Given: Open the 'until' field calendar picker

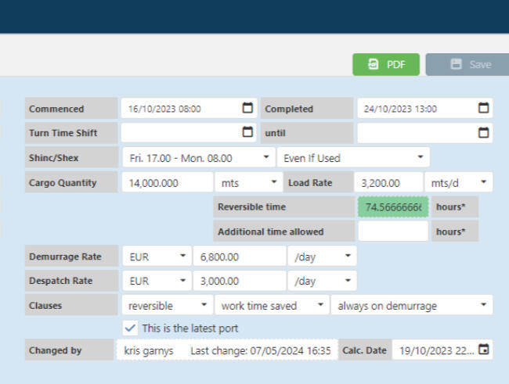Looking at the screenshot, I should click(x=484, y=132).
